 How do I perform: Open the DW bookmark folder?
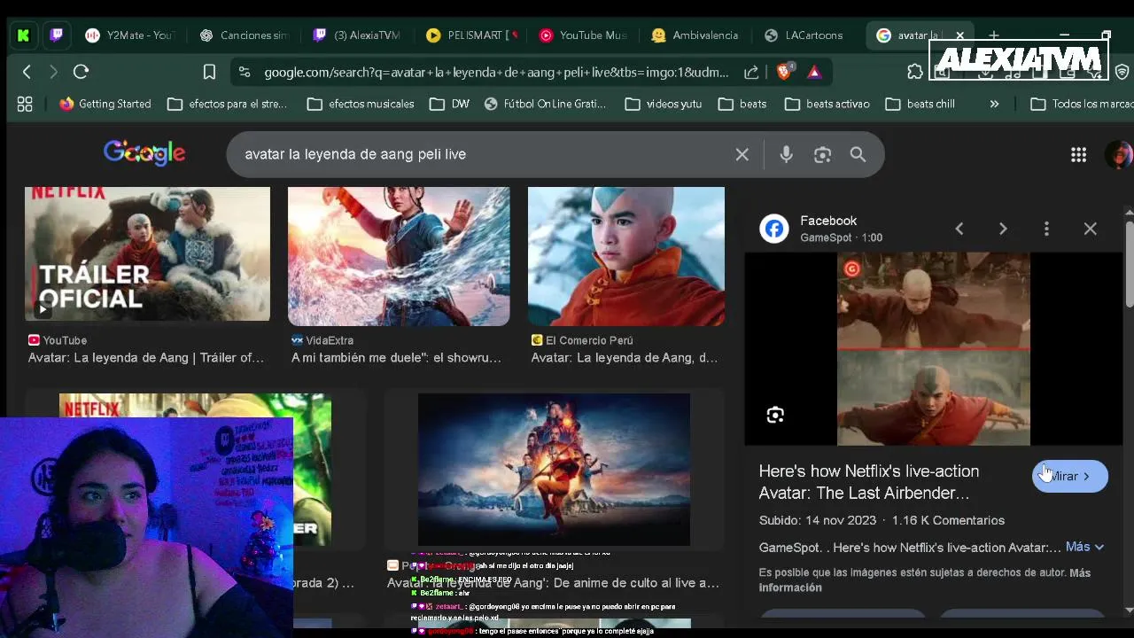point(449,104)
